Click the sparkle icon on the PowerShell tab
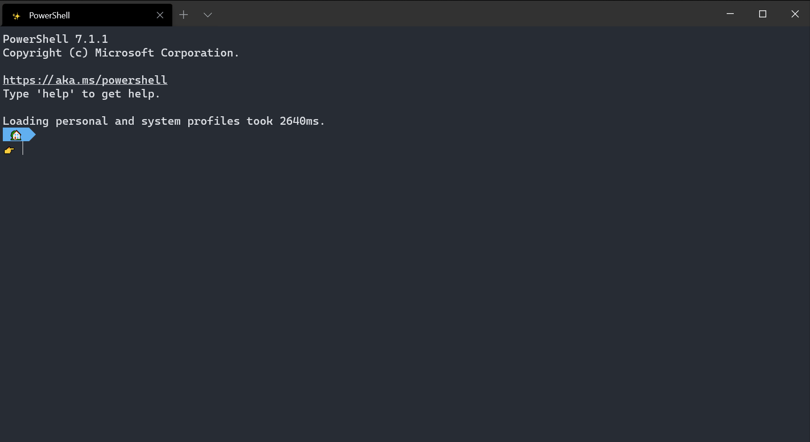 click(x=16, y=15)
